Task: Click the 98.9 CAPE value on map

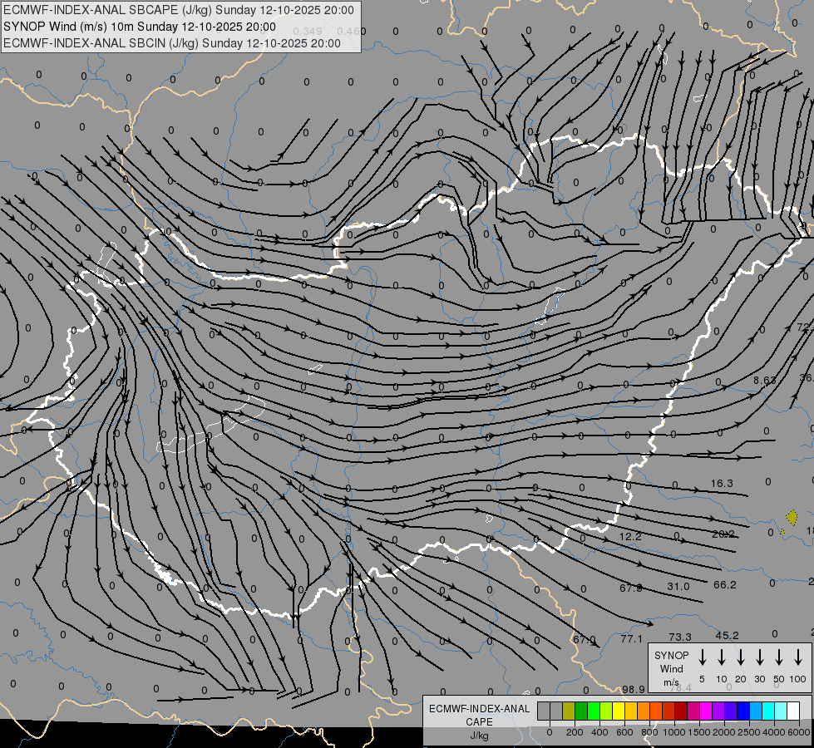Action: coord(634,689)
